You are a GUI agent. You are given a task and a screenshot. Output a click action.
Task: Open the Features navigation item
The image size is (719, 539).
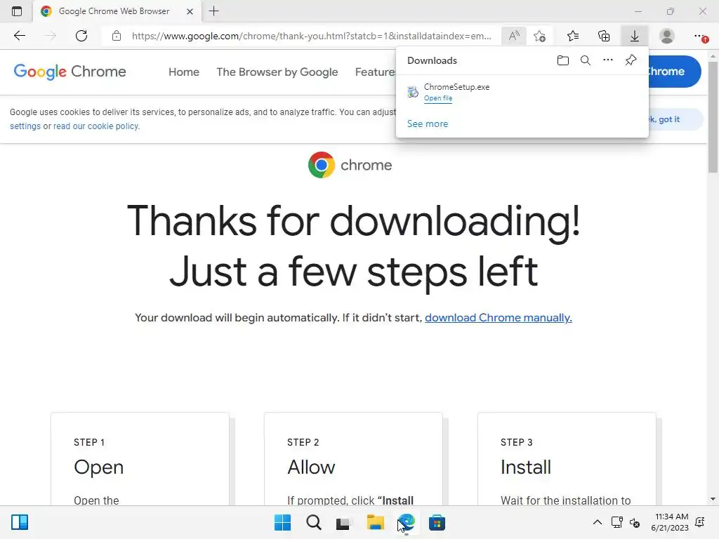click(375, 72)
